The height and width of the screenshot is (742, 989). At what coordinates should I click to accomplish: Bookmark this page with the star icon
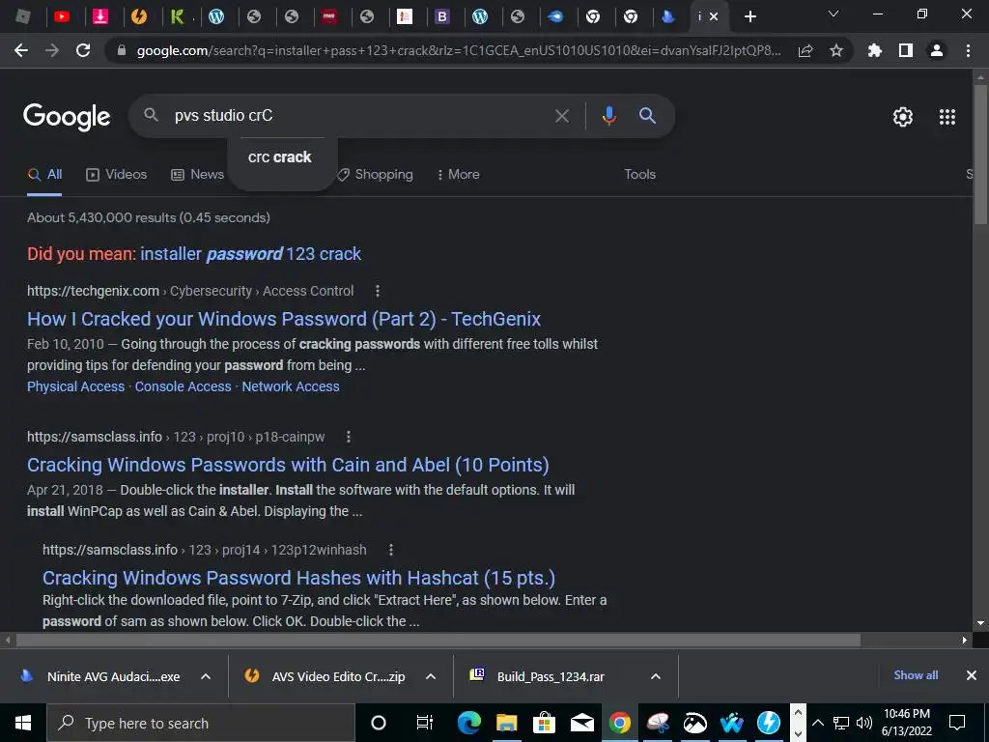[x=836, y=50]
